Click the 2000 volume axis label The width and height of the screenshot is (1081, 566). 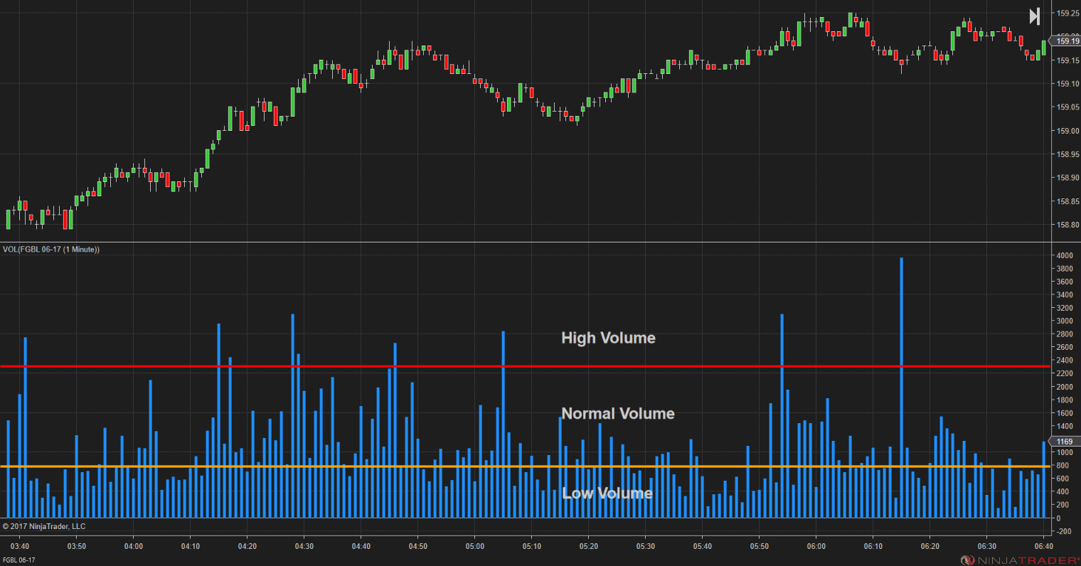pos(1065,387)
